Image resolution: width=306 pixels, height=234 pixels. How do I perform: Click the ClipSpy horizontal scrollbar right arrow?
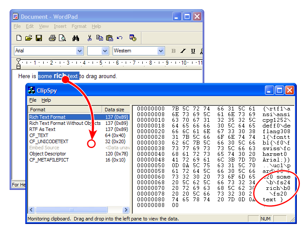(x=126, y=210)
